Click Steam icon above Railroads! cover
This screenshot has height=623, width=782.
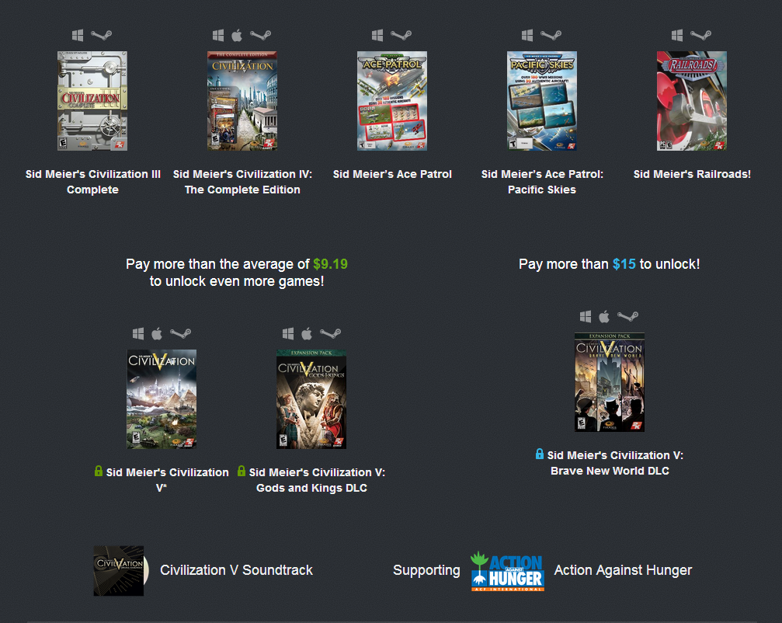(700, 36)
